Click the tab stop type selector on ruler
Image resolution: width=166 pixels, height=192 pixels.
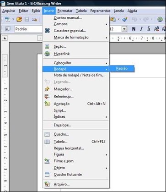5,38
